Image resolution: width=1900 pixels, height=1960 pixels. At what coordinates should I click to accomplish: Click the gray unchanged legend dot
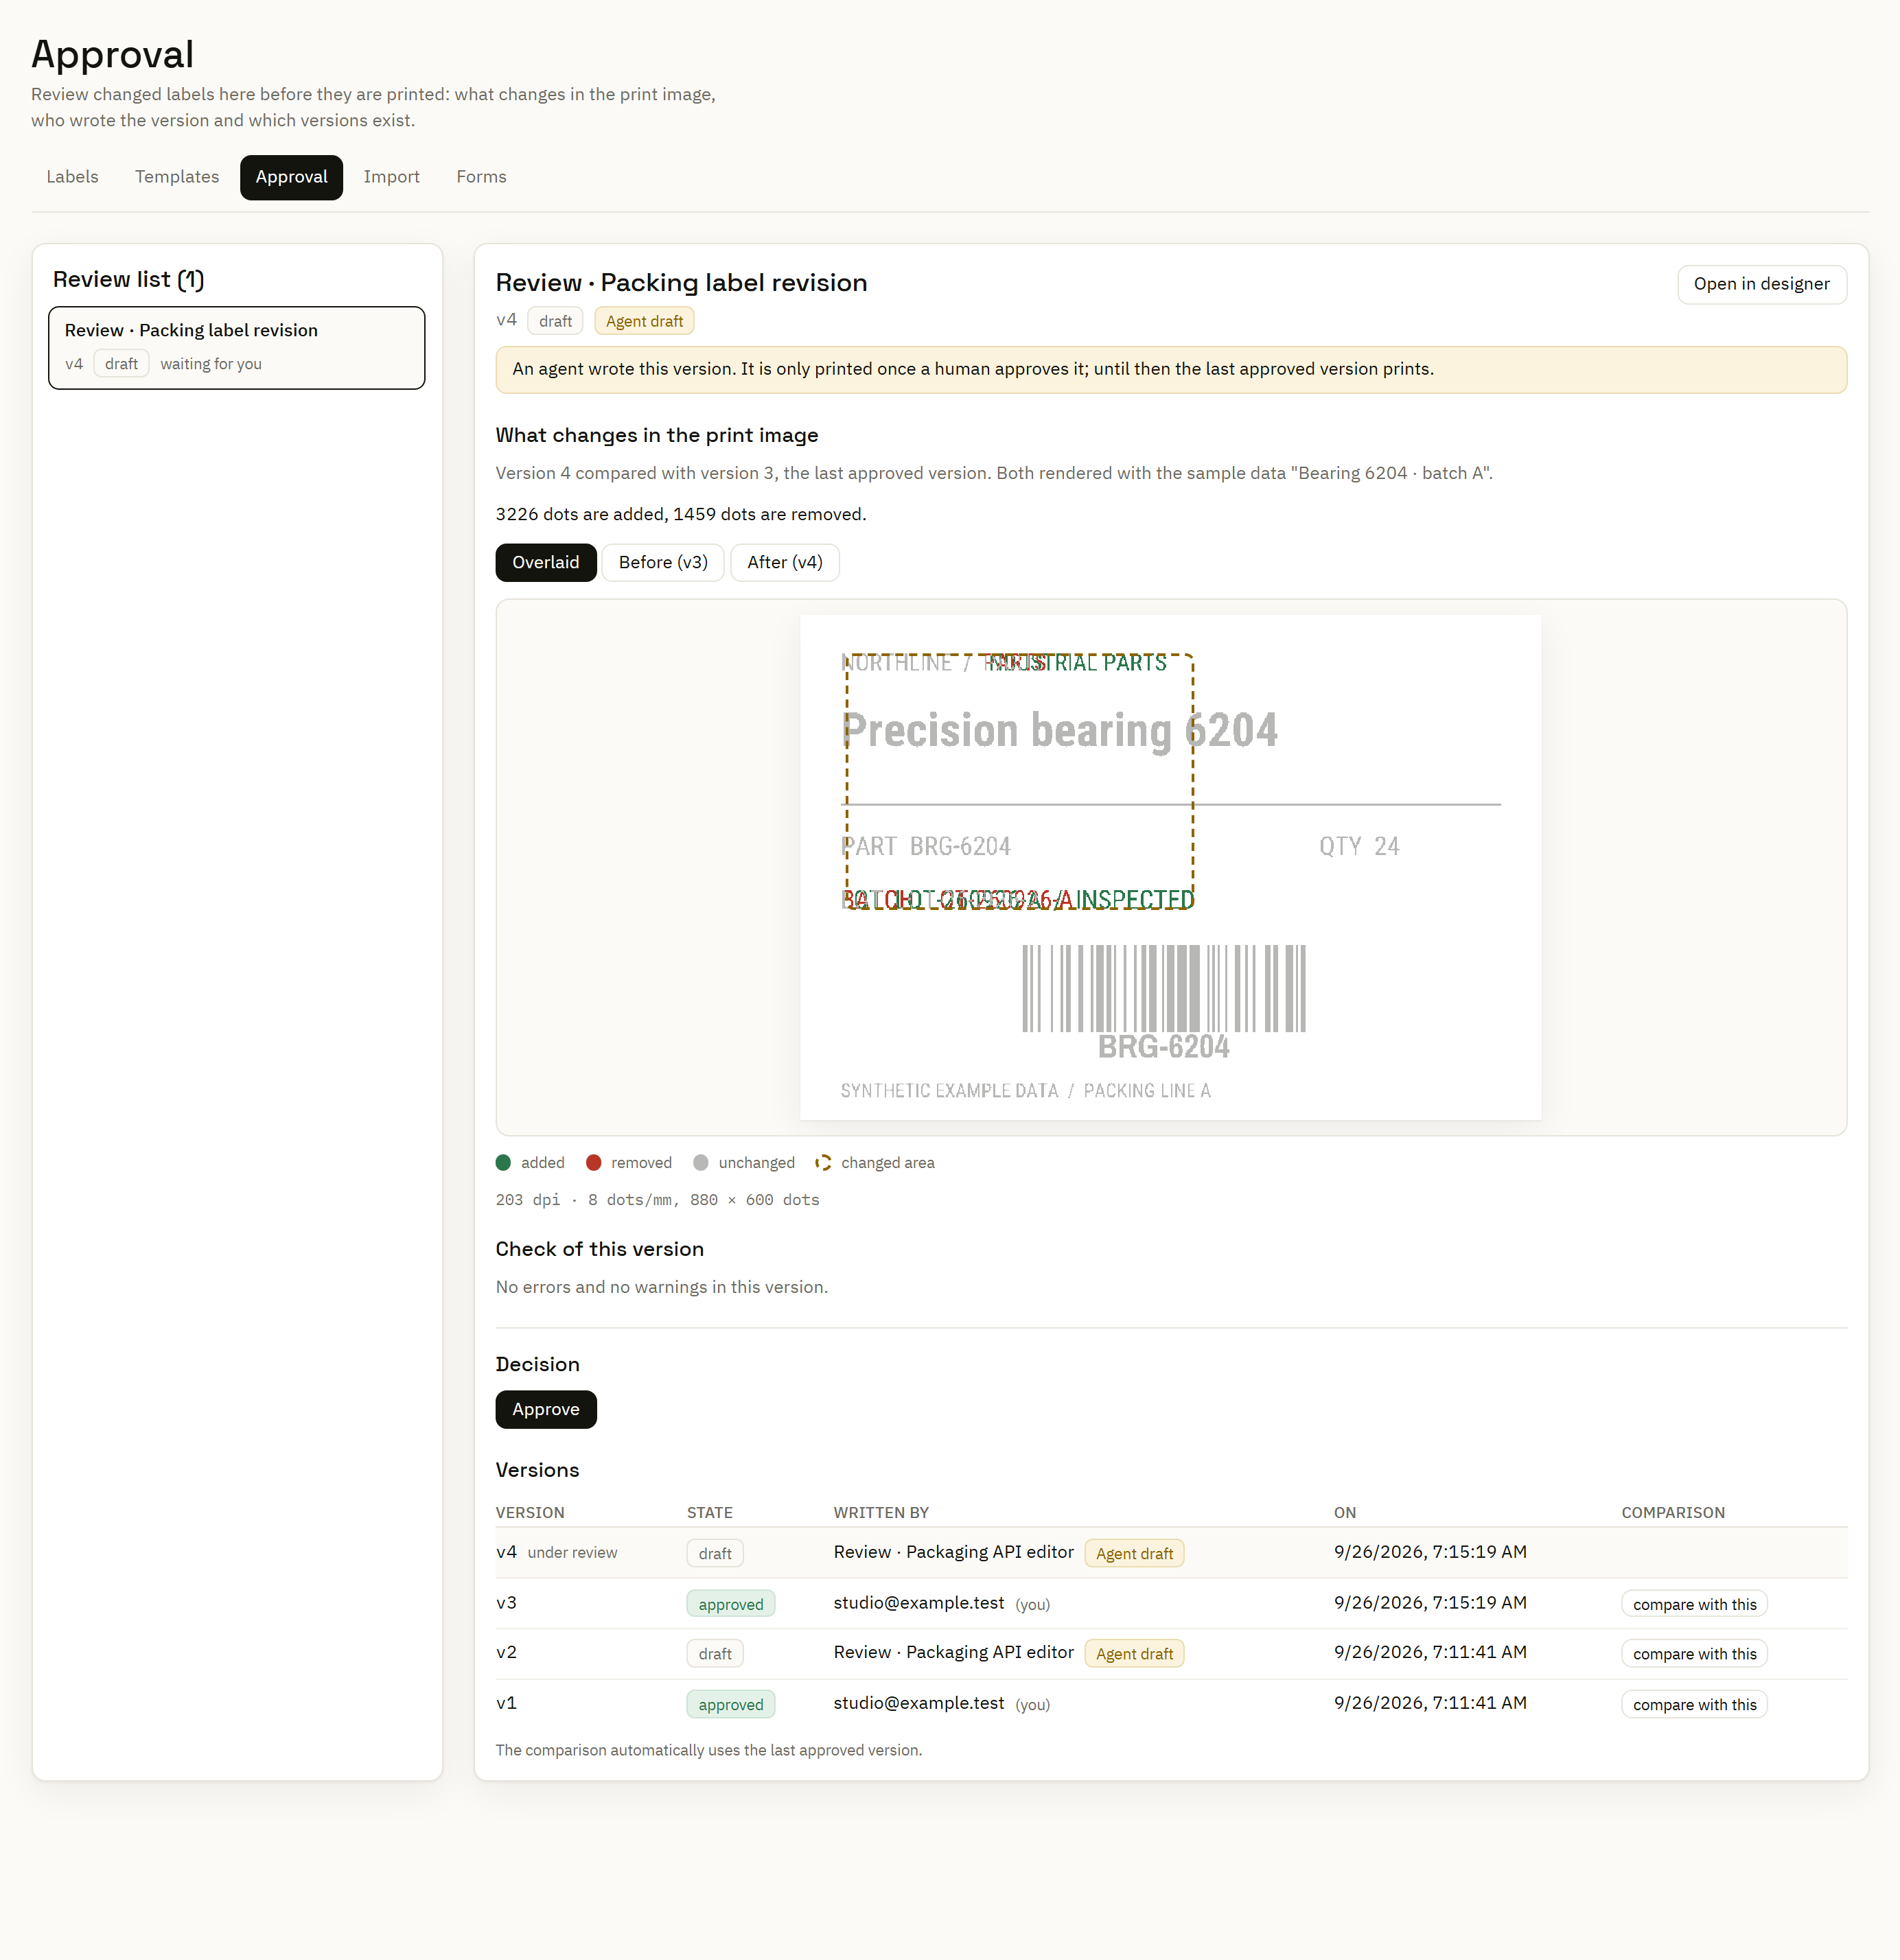click(701, 1162)
